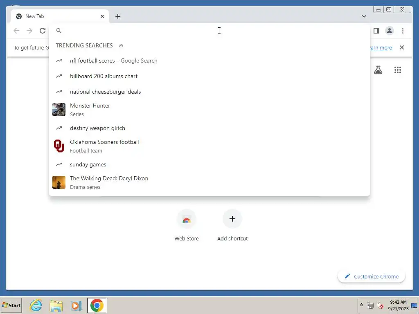419x314 pixels.
Task: Open Chrome three-dot menu
Action: pyautogui.click(x=403, y=31)
